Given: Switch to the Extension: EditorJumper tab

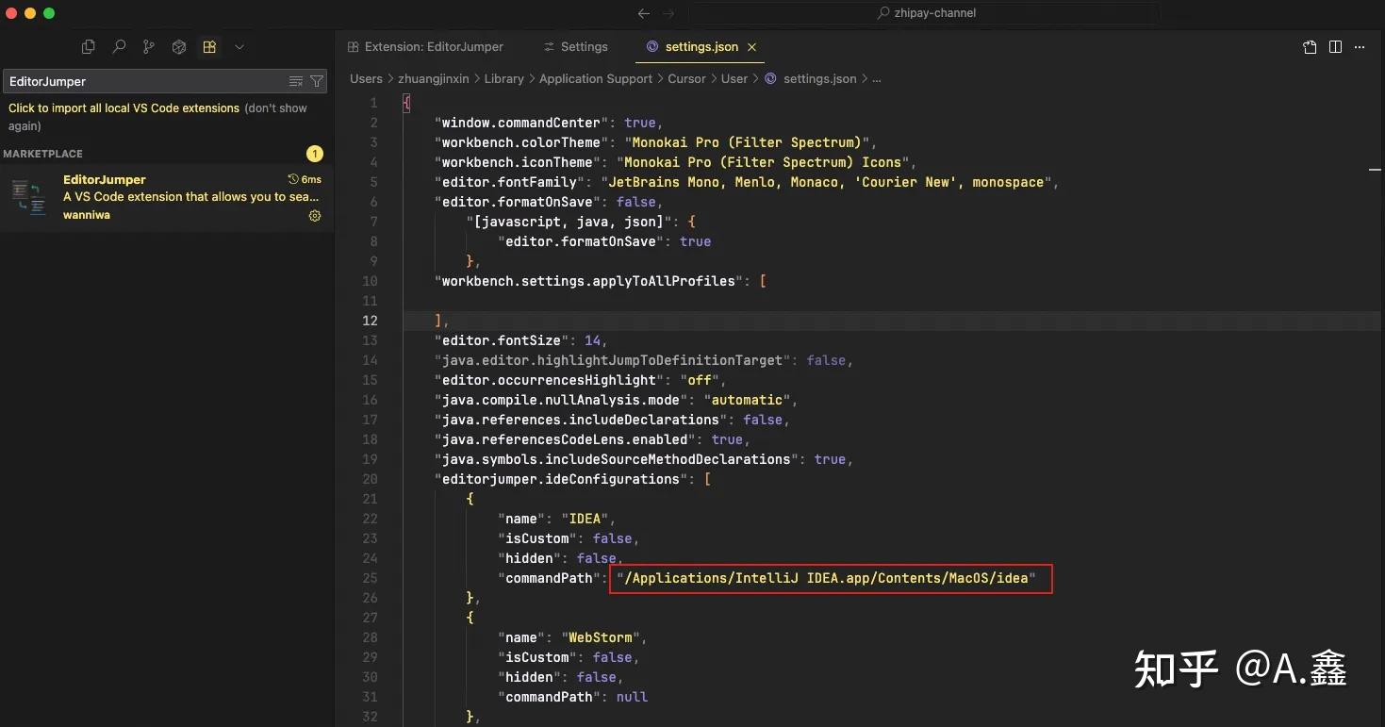Looking at the screenshot, I should (x=425, y=47).
